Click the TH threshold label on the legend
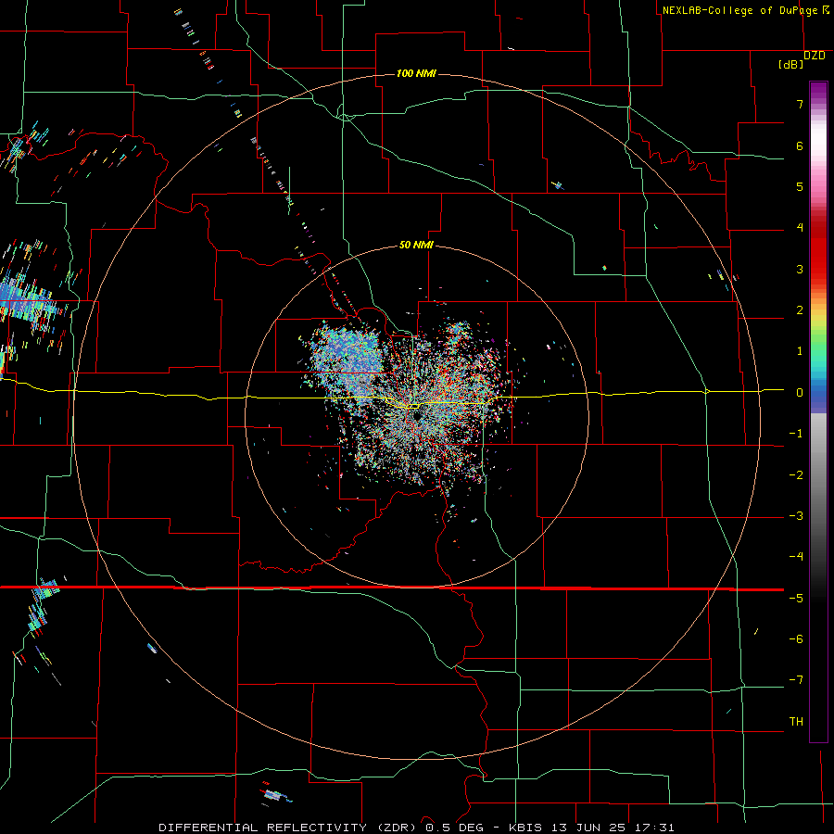The image size is (834, 834). point(796,722)
